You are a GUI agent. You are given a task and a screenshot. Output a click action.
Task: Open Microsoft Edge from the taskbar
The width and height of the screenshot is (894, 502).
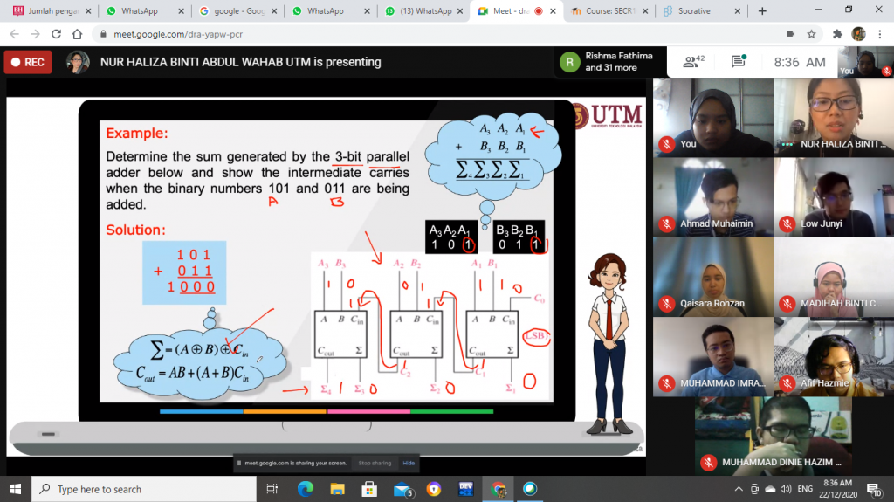pyautogui.click(x=305, y=489)
